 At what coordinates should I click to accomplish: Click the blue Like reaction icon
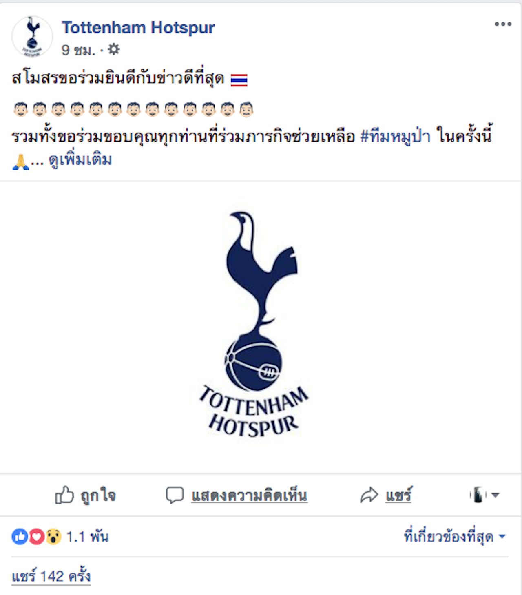pos(20,536)
